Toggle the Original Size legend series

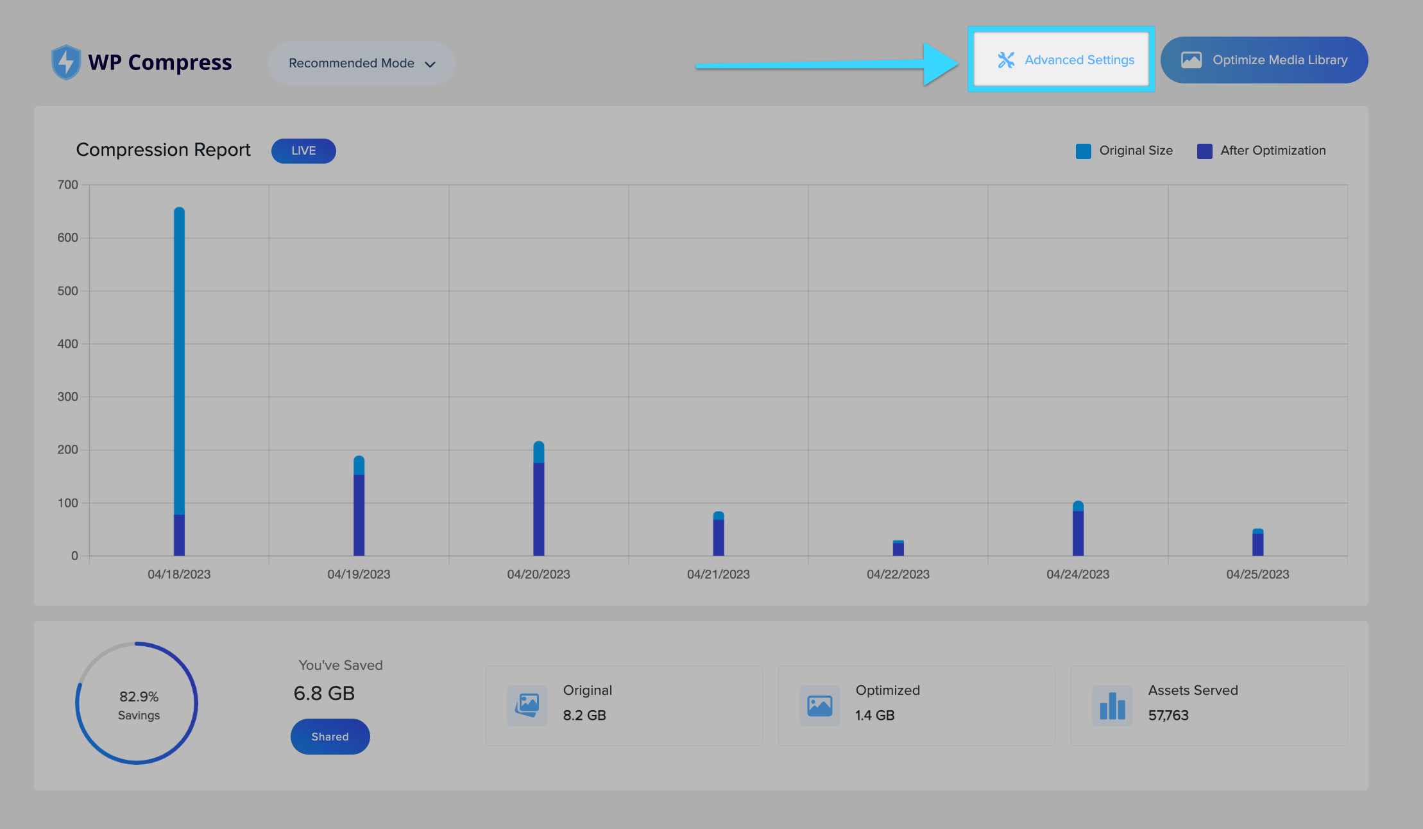tap(1136, 151)
